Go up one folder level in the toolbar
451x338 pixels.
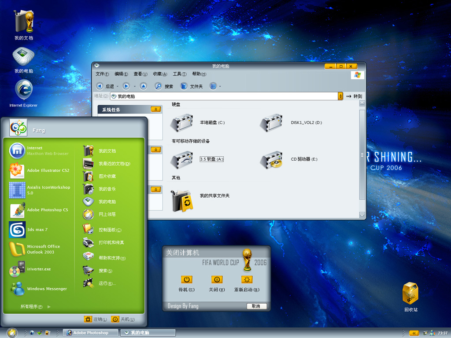tap(143, 86)
